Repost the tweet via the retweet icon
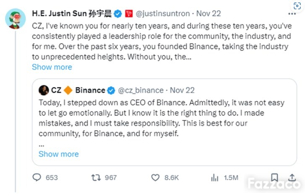The width and height of the screenshot is (305, 193). click(x=96, y=177)
